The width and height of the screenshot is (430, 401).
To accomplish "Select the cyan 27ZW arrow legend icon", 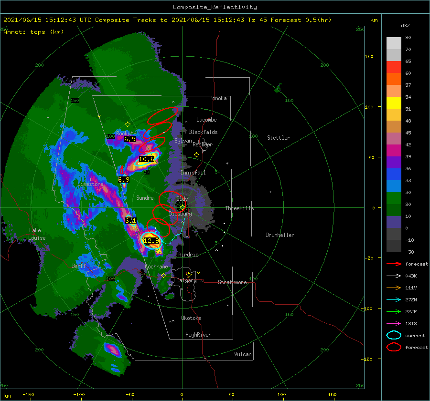I will point(394,300).
